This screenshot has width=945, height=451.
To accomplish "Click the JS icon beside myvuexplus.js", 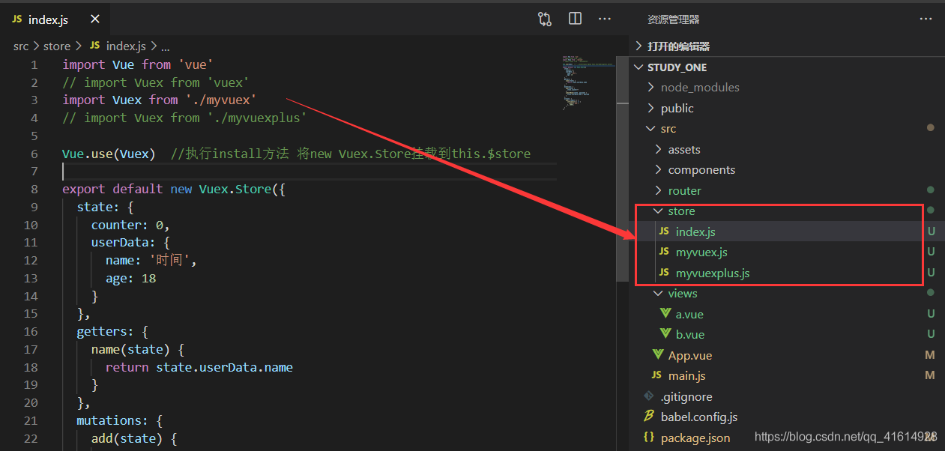I will pyautogui.click(x=664, y=273).
